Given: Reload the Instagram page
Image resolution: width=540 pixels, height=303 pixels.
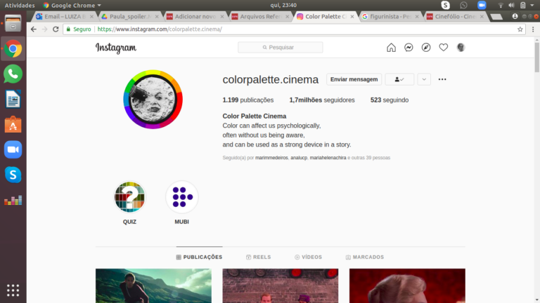Looking at the screenshot, I should (x=56, y=29).
